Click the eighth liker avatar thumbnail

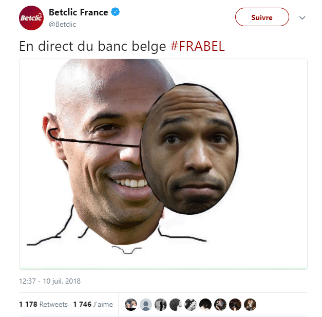click(x=235, y=305)
